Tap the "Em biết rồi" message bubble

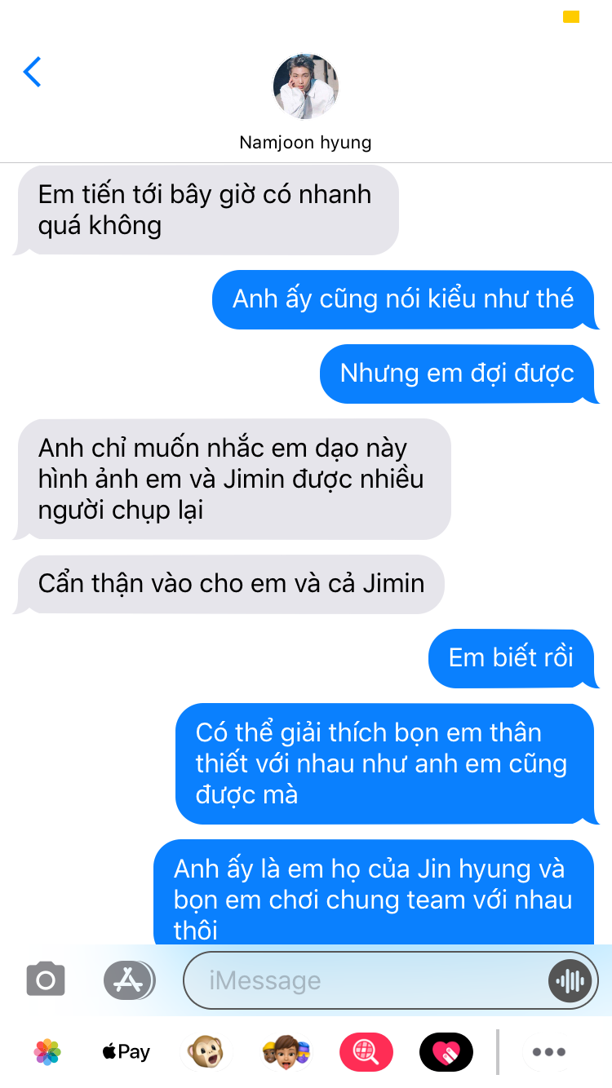511,658
